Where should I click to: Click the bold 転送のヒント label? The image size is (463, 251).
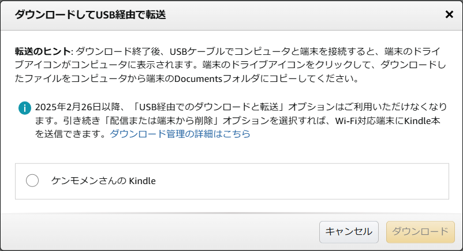point(43,51)
